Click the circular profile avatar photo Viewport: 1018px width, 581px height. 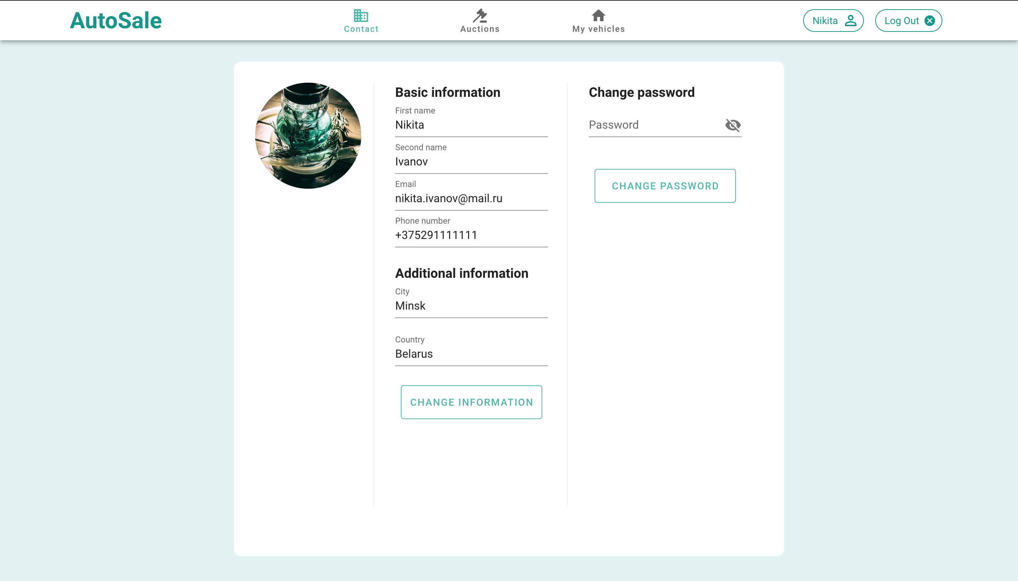pyautogui.click(x=308, y=136)
